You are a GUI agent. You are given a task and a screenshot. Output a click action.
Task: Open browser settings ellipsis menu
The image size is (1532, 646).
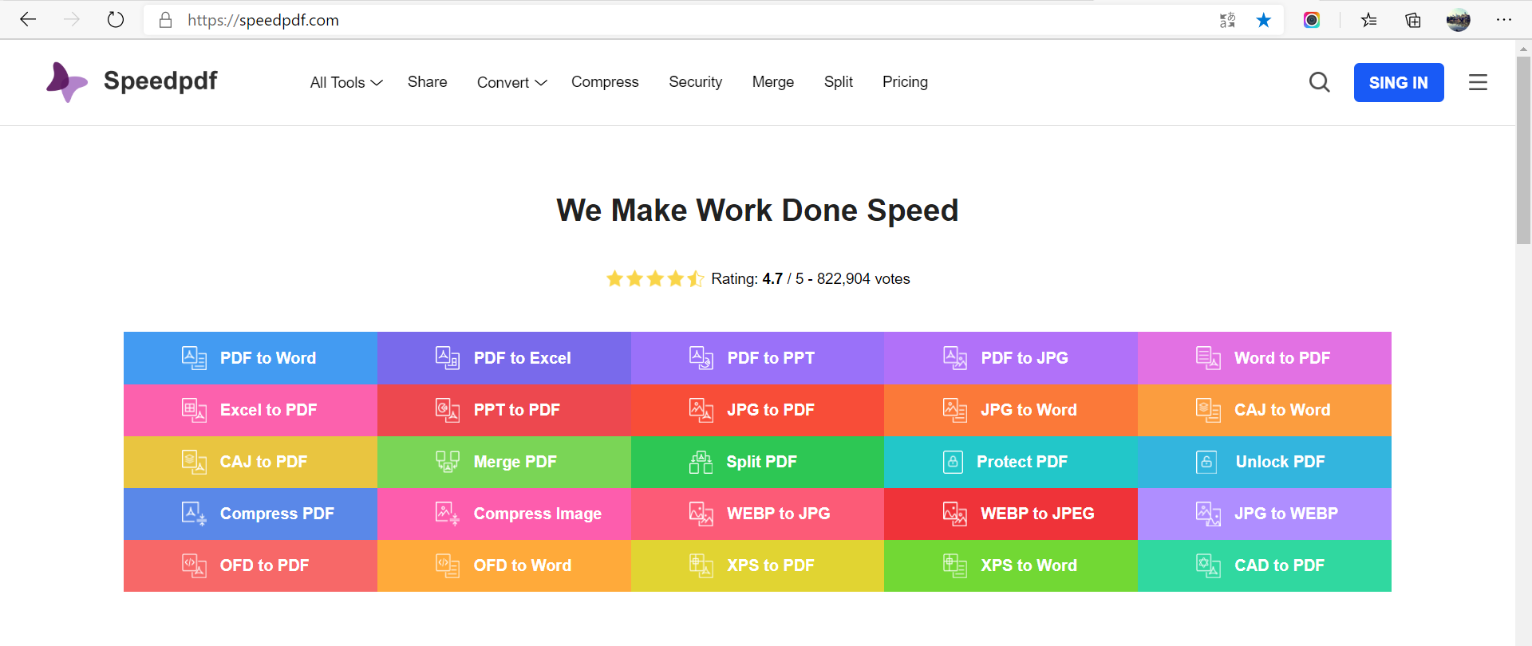(x=1504, y=20)
